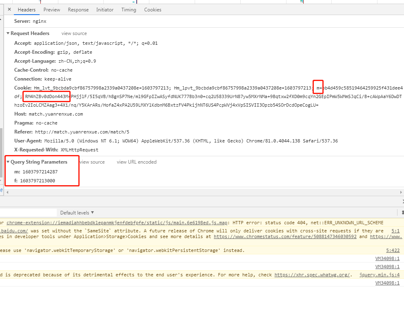Close the request details panel
Viewport: 404px width, 315px height.
(9, 9)
